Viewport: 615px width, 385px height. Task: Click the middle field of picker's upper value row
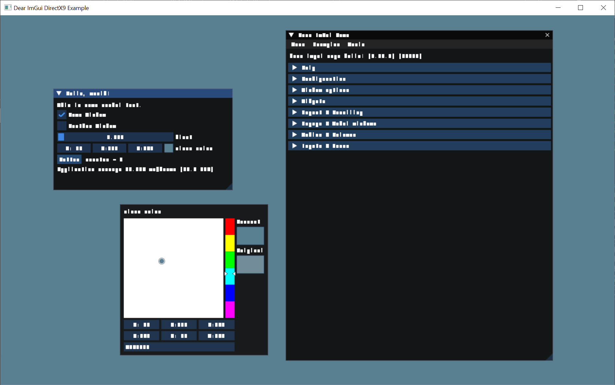pos(179,324)
